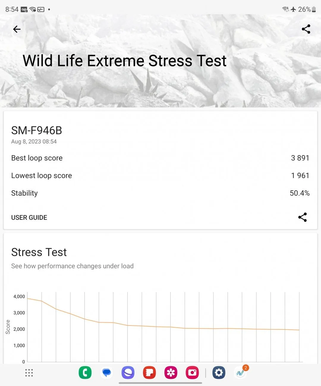
Task: Launch the Camera app
Action: tap(192, 373)
